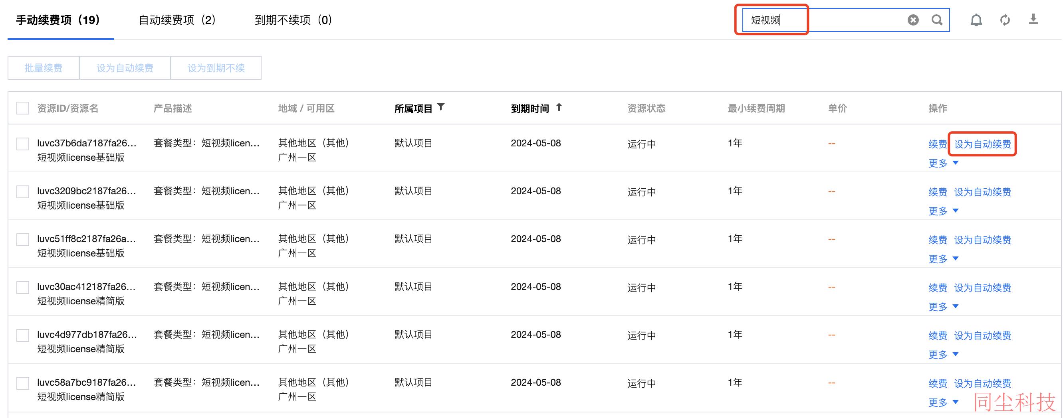Image resolution: width=1063 pixels, height=418 pixels.
Task: Set luvc30ac412187fa26 to 设为自动续费
Action: click(x=982, y=287)
